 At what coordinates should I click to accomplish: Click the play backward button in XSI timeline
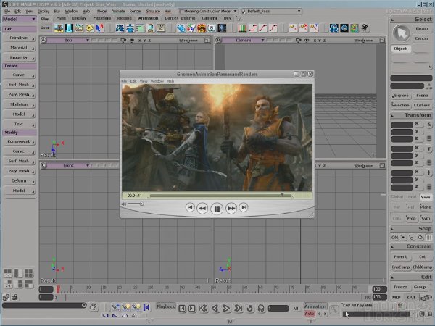click(x=215, y=308)
